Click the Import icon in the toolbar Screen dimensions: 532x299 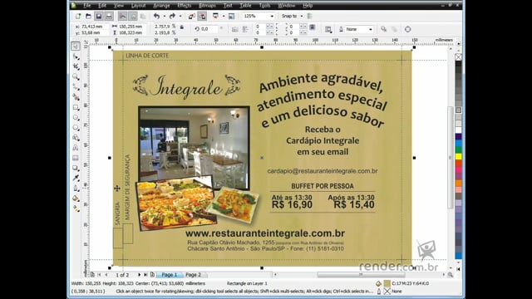pyautogui.click(x=192, y=16)
